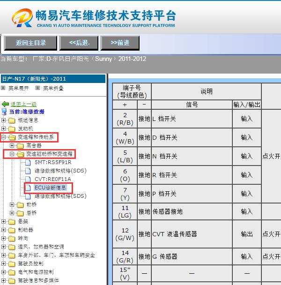Screen dimensions: 281x285
Task: Select the 悬架 folder icon
Action: pos(12,222)
